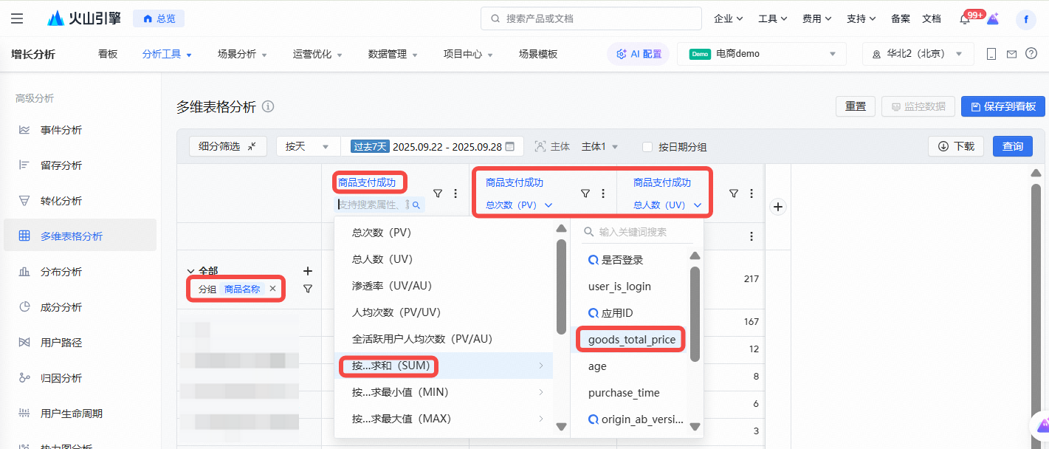Open three-dot menu in 总次数 (PV) column
1049x449 pixels.
coord(603,193)
